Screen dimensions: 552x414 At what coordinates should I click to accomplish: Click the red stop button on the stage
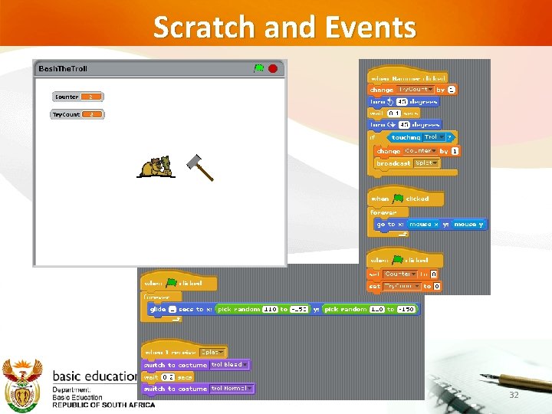tap(273, 68)
